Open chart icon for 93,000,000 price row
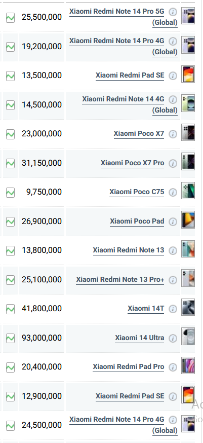The image size is (203, 443). point(11,338)
